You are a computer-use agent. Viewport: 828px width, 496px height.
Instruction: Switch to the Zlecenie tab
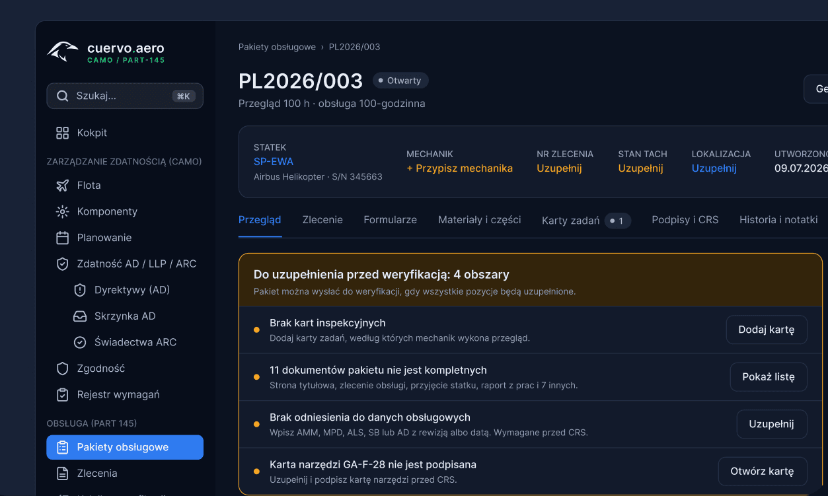pyautogui.click(x=322, y=220)
